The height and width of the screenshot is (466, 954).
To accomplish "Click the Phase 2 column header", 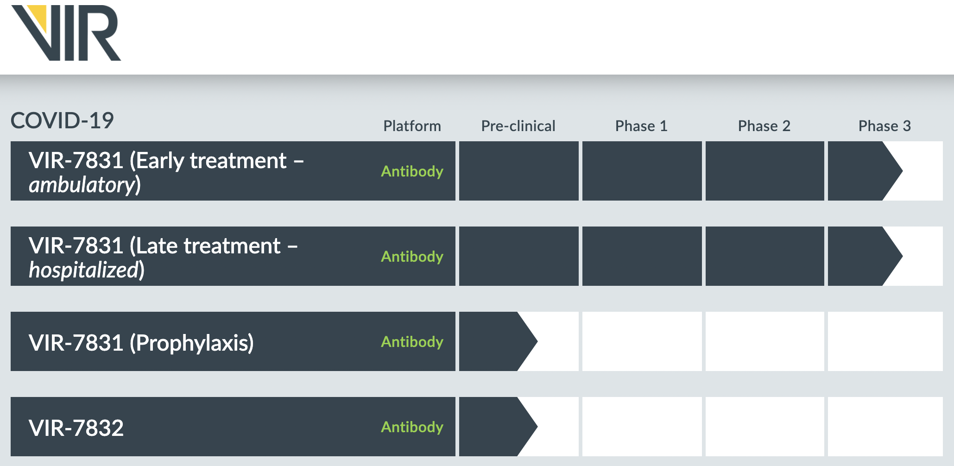I will [x=764, y=126].
